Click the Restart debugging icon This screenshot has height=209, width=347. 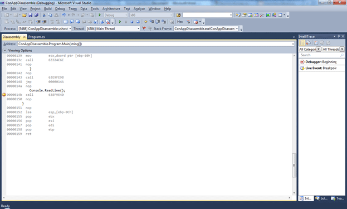click(x=138, y=22)
